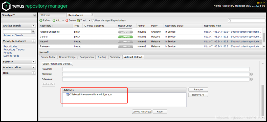Click the Add Artifact button
The image size is (267, 122).
click(x=49, y=84)
